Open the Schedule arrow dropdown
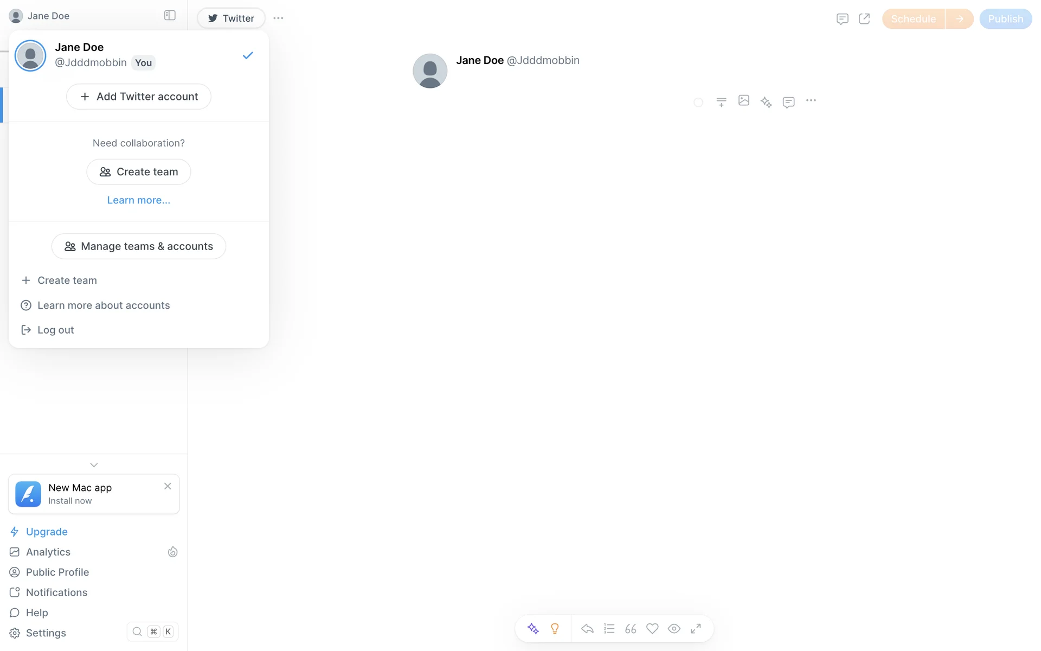 959,19
